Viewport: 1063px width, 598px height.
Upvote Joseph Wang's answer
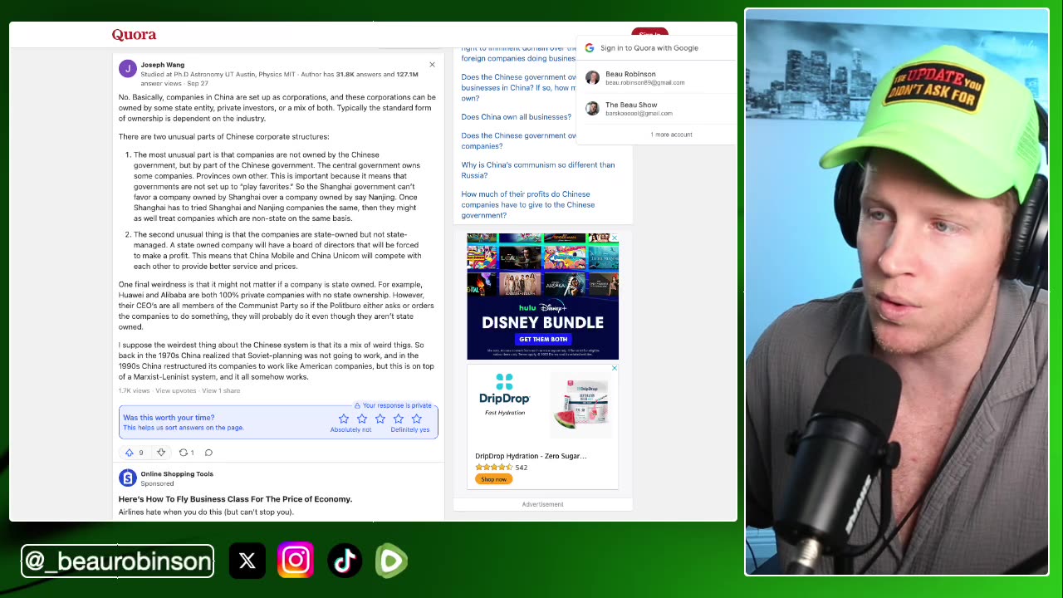(x=129, y=453)
